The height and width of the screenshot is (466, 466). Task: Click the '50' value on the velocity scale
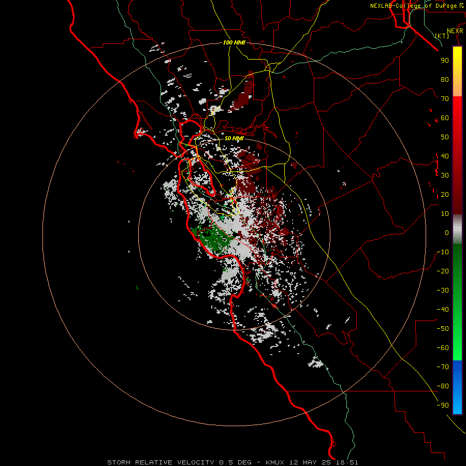445,137
